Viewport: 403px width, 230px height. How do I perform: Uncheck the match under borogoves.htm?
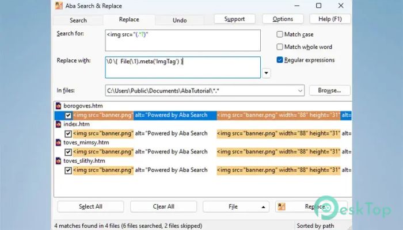68,115
